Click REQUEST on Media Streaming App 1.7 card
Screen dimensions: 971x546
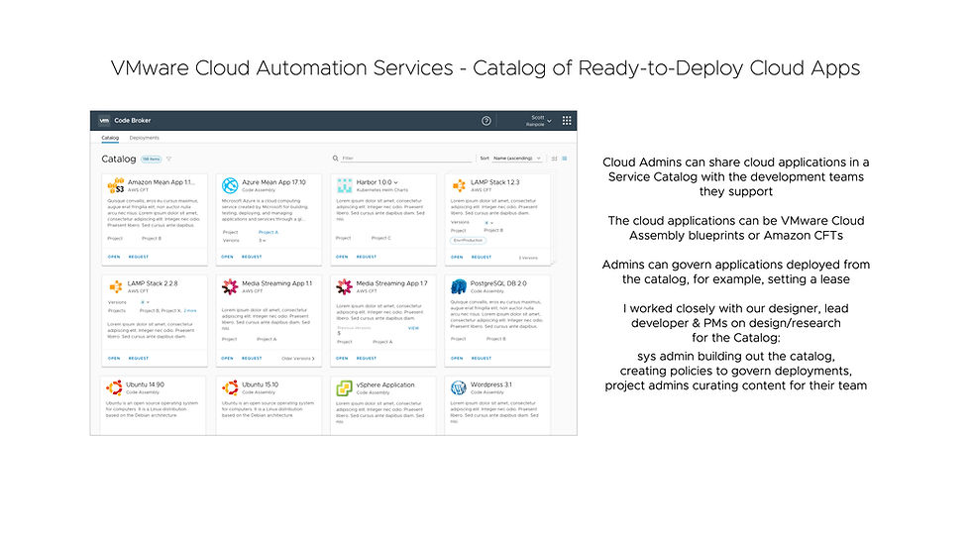[367, 359]
